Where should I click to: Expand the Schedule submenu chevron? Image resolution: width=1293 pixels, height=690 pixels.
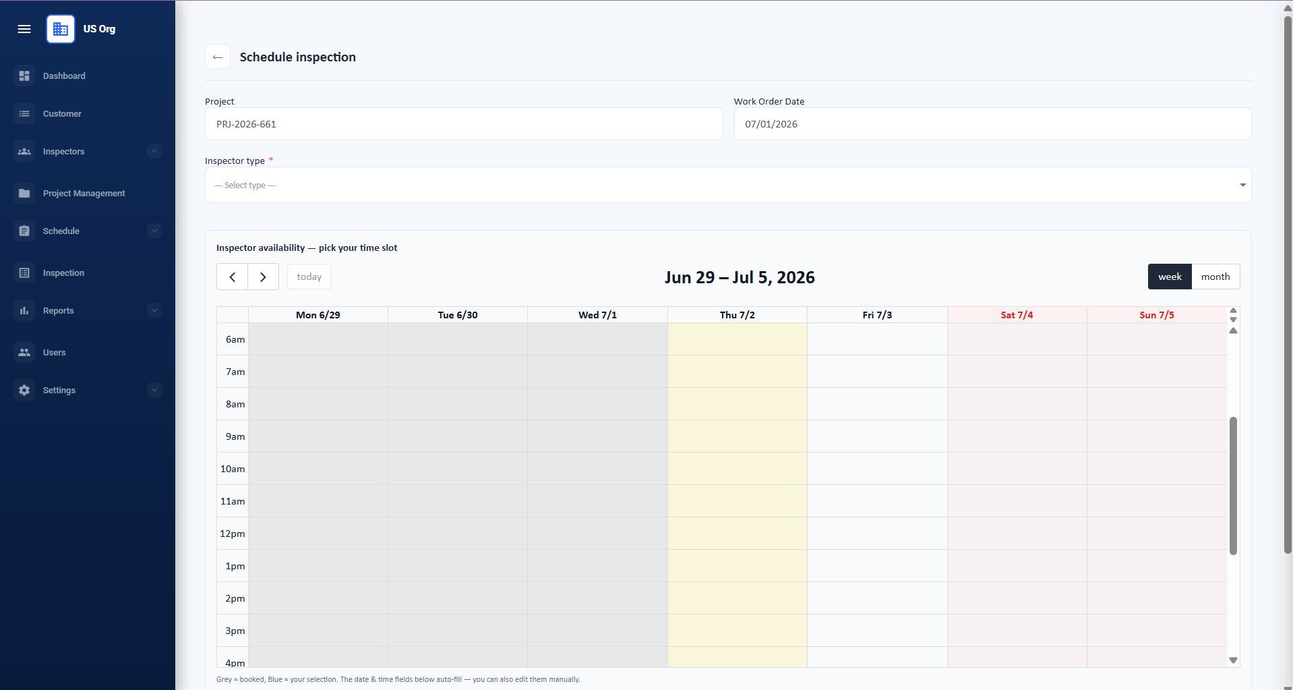point(154,231)
